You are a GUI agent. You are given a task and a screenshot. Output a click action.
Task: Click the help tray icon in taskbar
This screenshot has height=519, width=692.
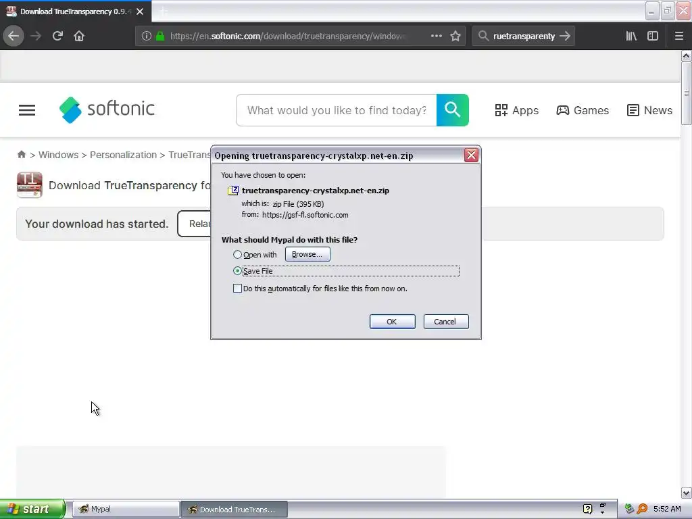[587, 509]
